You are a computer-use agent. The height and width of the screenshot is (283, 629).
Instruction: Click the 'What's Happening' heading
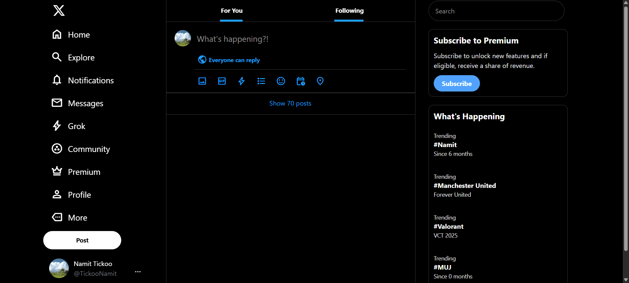click(469, 117)
